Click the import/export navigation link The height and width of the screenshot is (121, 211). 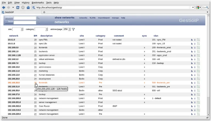pos(104,18)
